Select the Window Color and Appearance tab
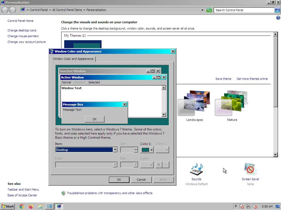281x210 pixels. (73, 59)
